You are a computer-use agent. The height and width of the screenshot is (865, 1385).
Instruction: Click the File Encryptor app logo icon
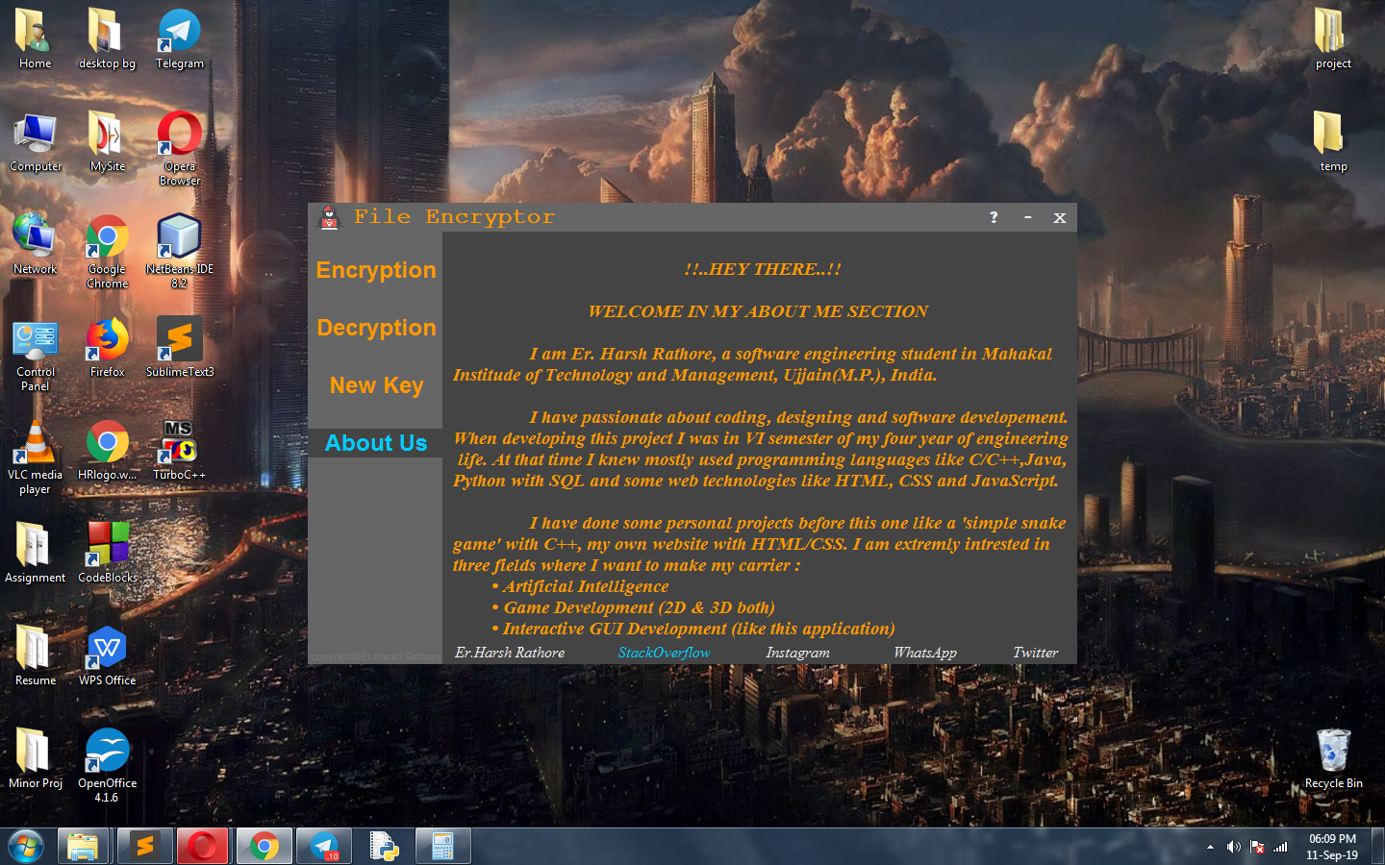(x=330, y=218)
